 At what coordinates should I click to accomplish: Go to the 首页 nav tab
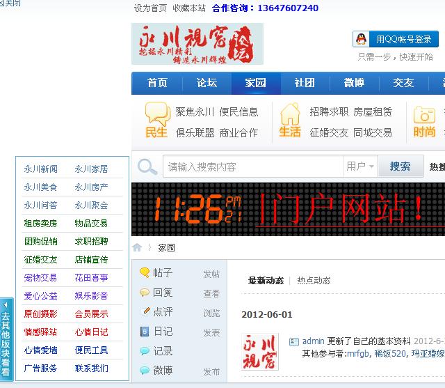coord(157,83)
